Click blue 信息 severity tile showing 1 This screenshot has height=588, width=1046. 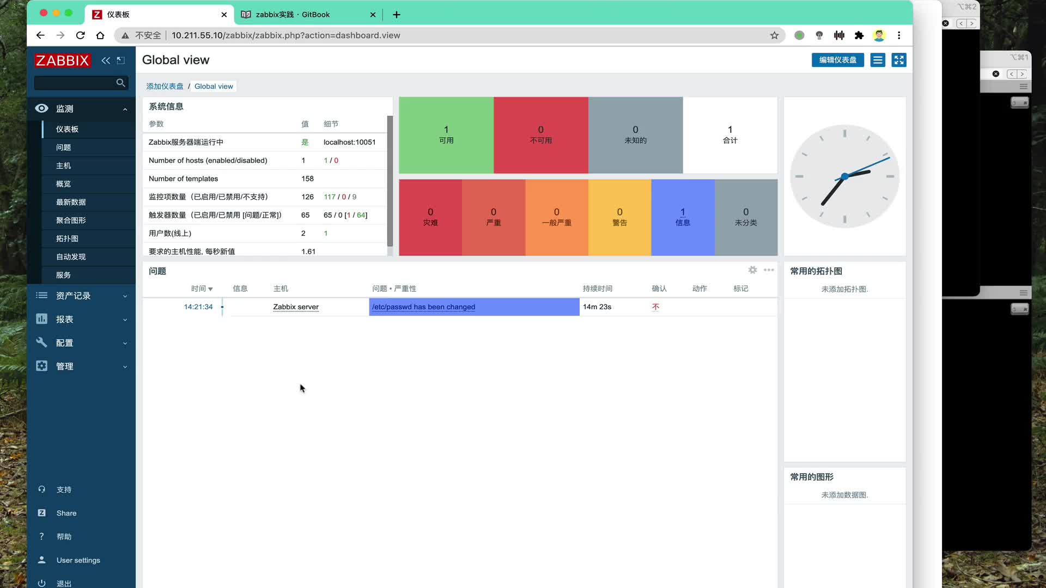pyautogui.click(x=683, y=217)
